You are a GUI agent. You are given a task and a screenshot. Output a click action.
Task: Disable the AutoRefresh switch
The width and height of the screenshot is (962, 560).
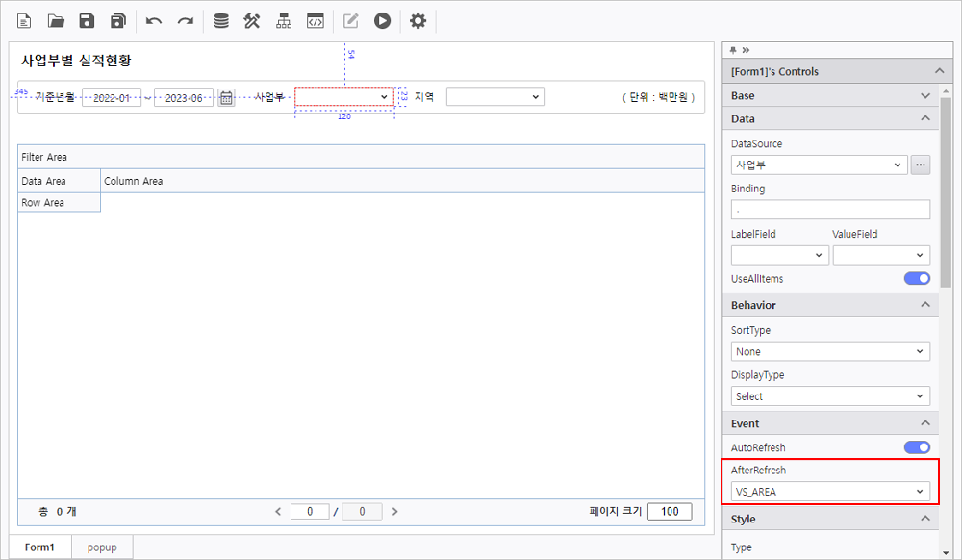pyautogui.click(x=917, y=447)
